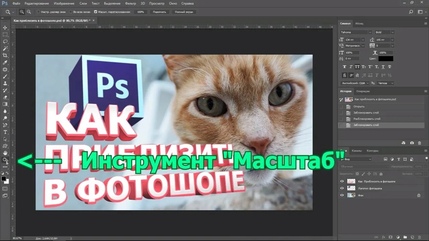This screenshot has height=241, width=429.
Task: Switch to the 'Операции' tab
Action: pyautogui.click(x=363, y=91)
